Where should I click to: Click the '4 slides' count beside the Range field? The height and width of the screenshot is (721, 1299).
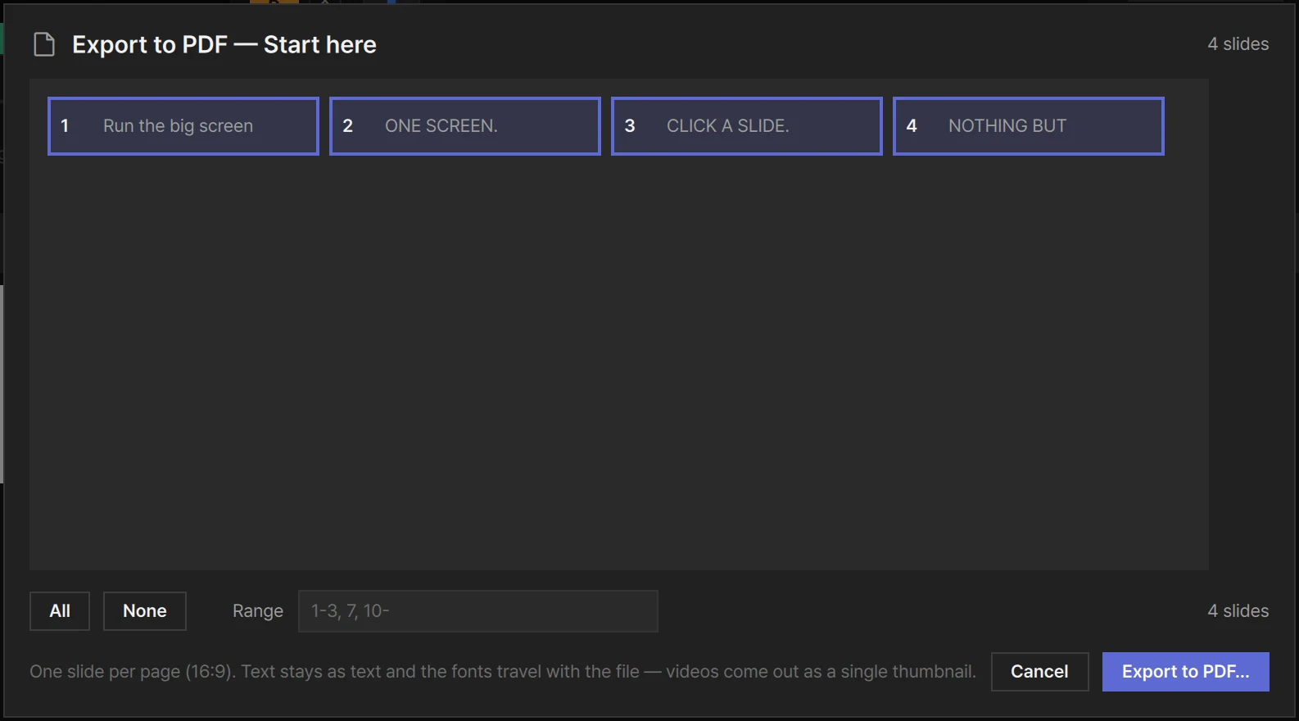pos(1238,611)
